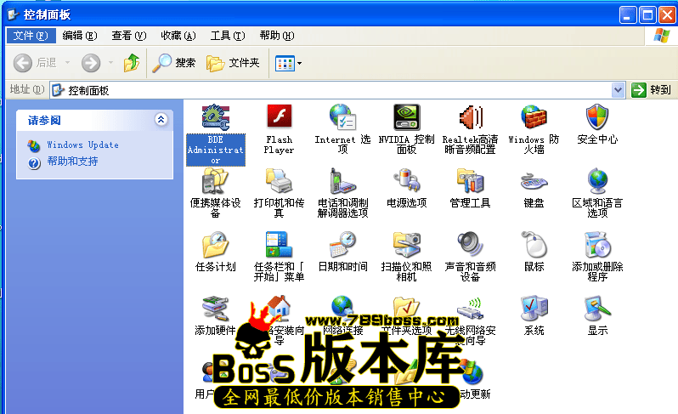The image size is (678, 414).
Task: Collapse the 请参阅 side panel
Action: point(161,120)
